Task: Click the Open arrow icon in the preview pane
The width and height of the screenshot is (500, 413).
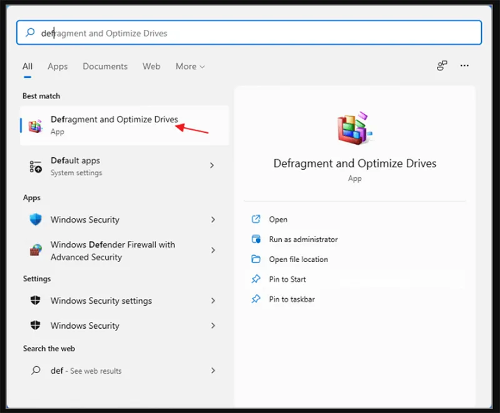Action: 256,219
